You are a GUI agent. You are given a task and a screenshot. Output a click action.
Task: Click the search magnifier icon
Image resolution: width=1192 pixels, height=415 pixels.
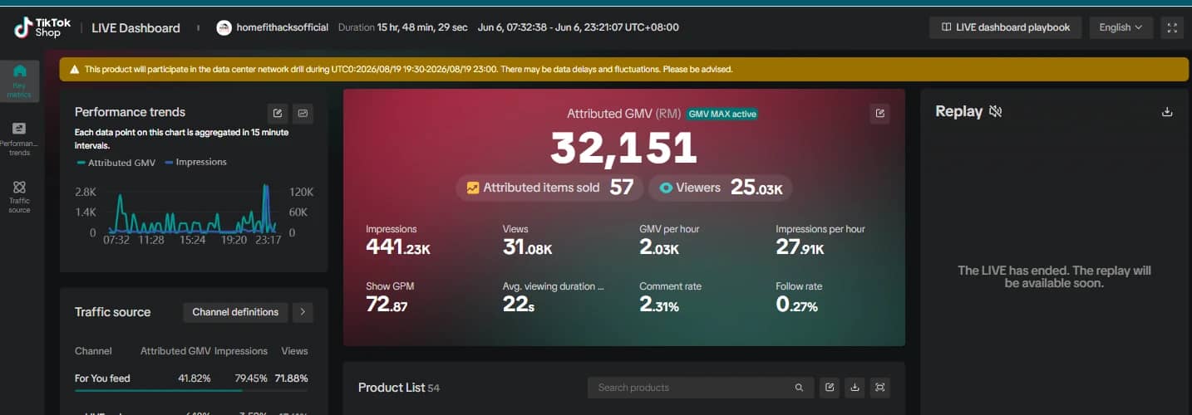799,388
